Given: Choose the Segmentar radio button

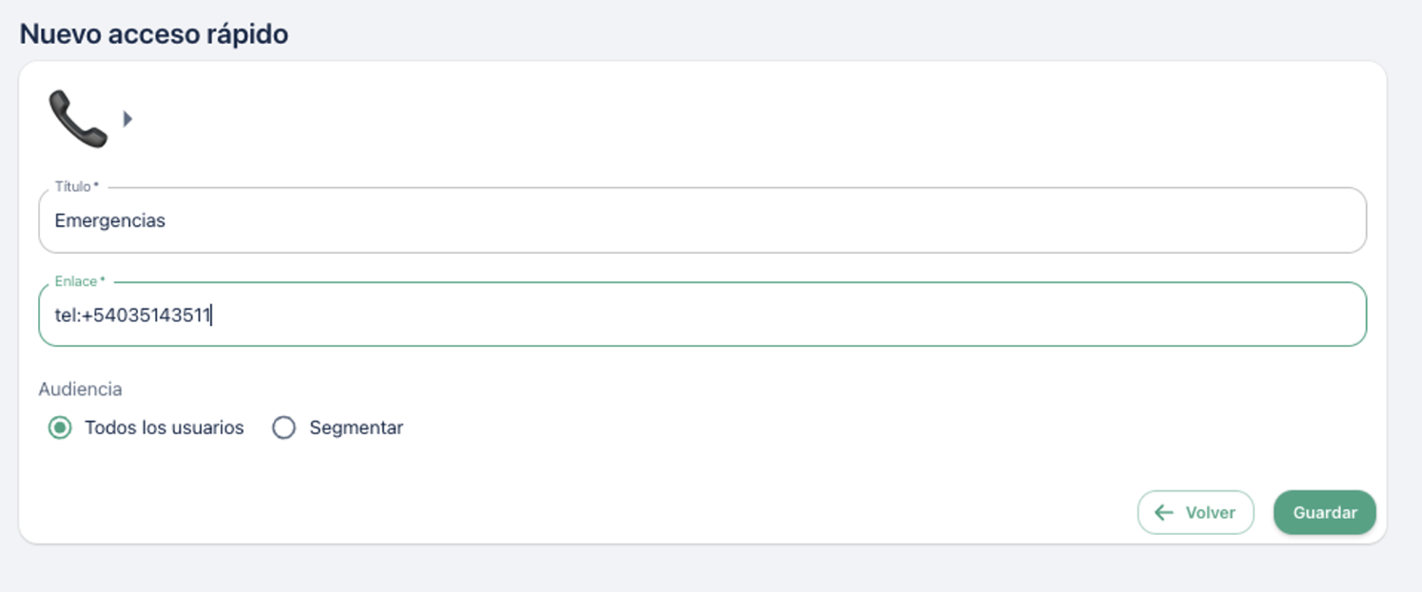Looking at the screenshot, I should coord(283,428).
